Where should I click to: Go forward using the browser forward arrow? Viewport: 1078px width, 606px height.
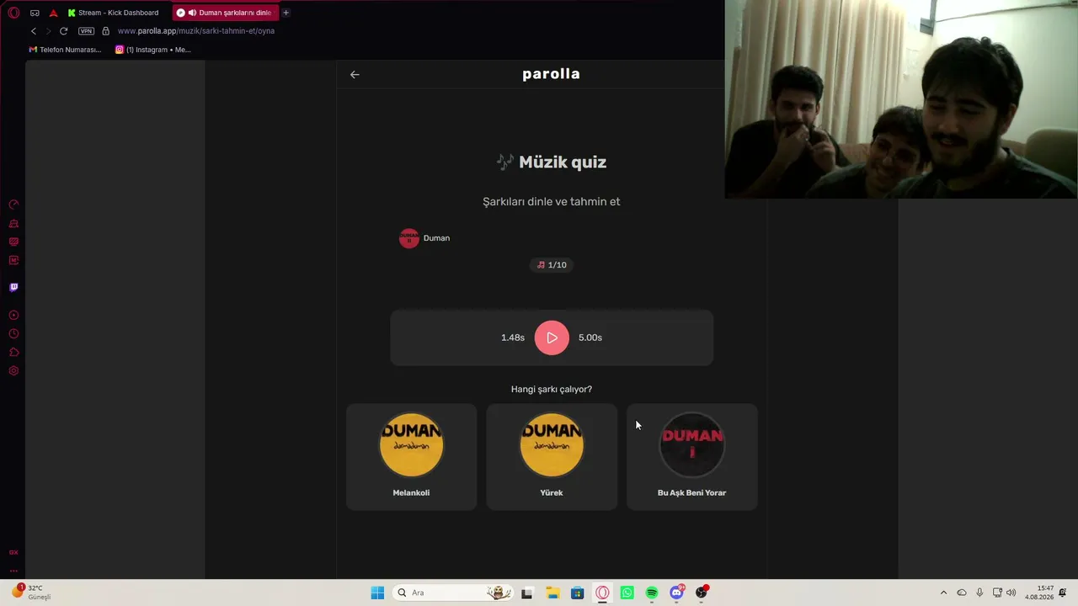(x=48, y=31)
